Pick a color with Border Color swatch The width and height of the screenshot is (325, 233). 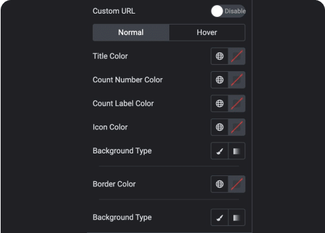coord(237,184)
